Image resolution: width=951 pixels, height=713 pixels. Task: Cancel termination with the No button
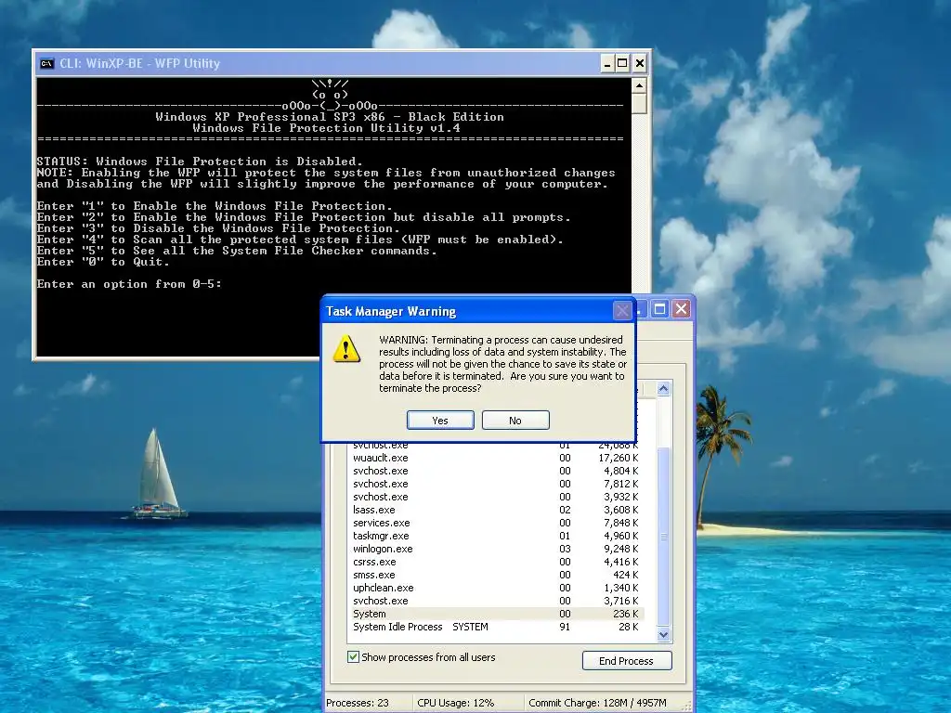515,421
